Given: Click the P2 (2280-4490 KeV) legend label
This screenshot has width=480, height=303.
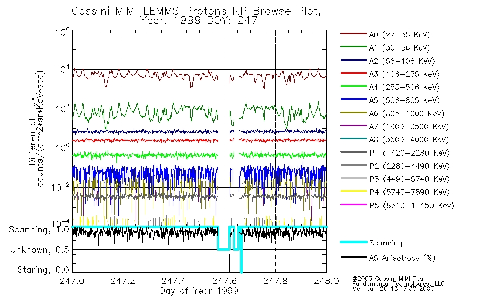Looking at the screenshot, I should pyautogui.click(x=409, y=166).
